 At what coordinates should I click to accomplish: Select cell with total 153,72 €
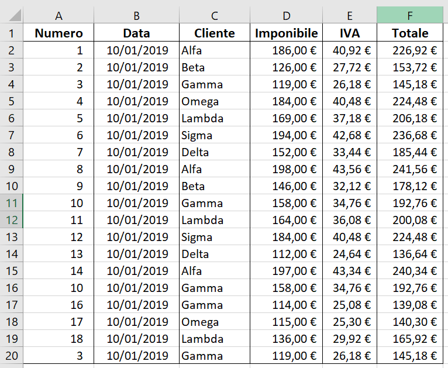click(410, 67)
